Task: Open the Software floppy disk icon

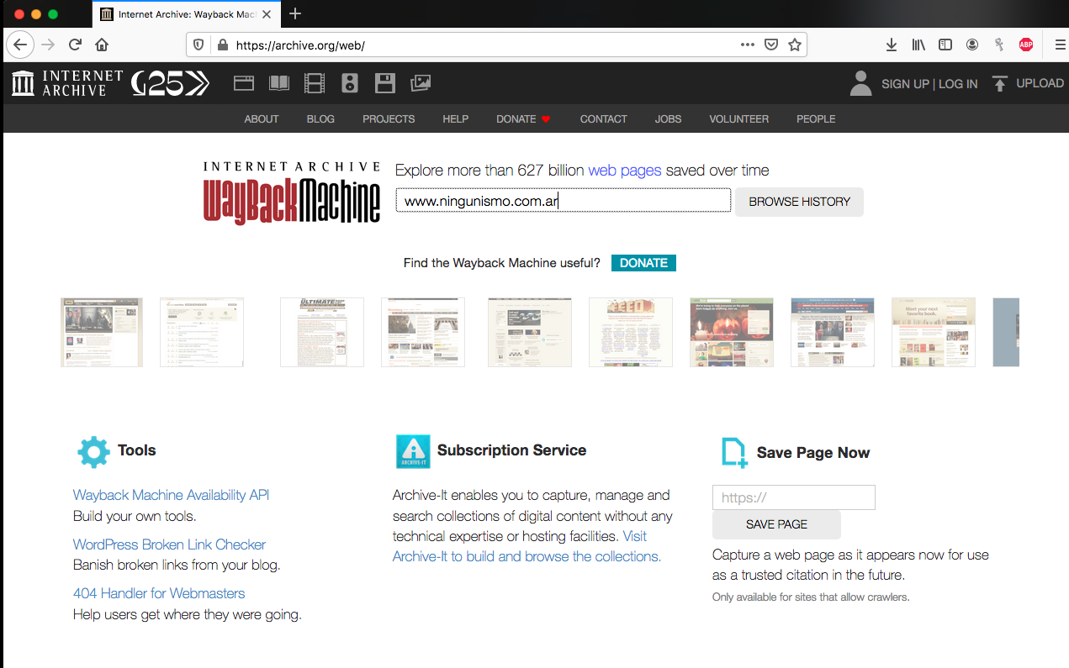Action: pos(385,83)
